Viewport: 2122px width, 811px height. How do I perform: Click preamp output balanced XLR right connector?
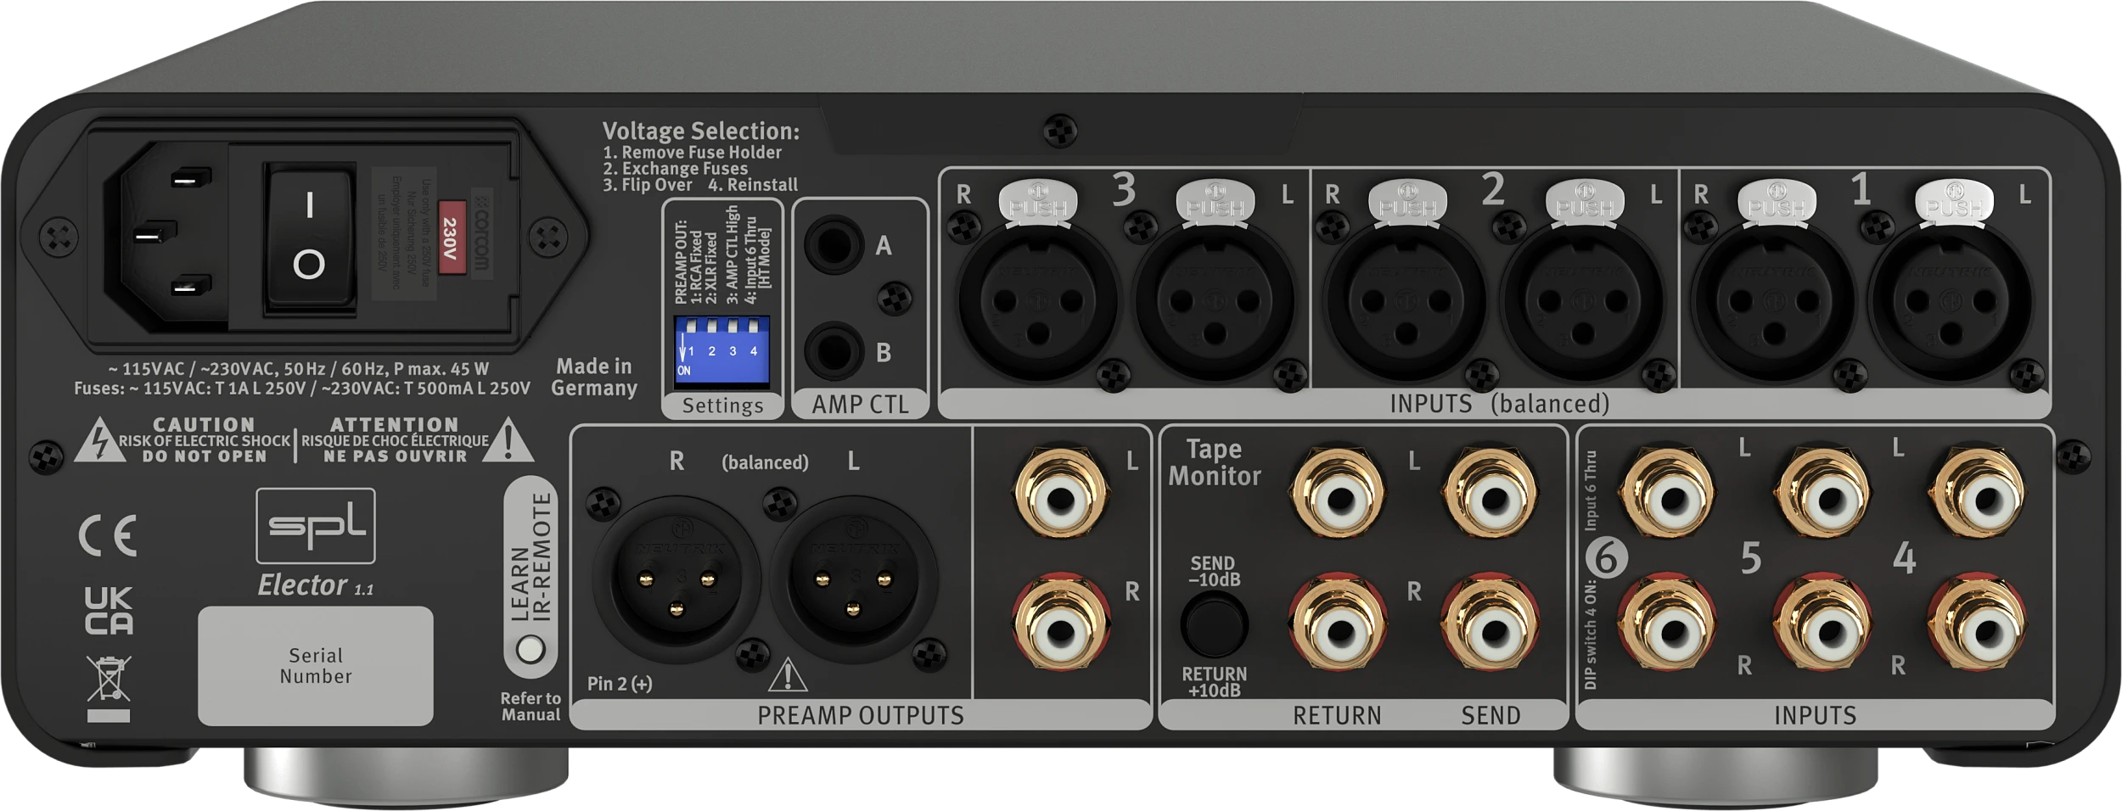(676, 581)
